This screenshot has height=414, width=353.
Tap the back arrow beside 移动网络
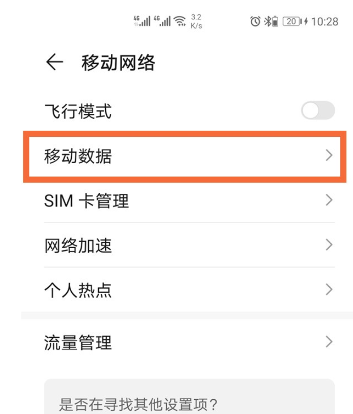pyautogui.click(x=54, y=63)
